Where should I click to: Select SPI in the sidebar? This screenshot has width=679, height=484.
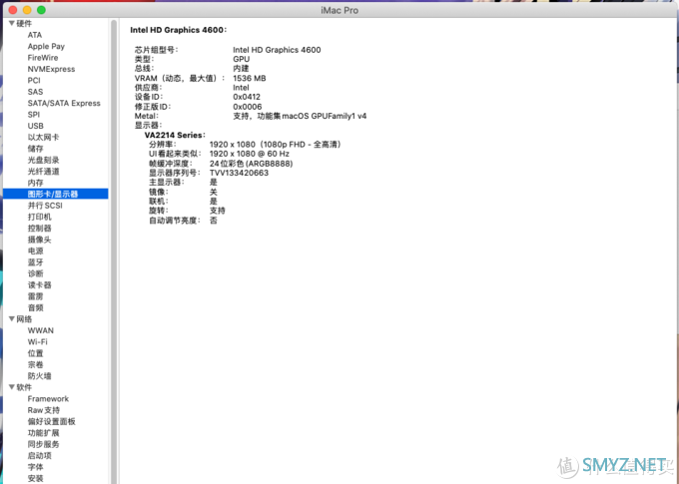tap(33, 115)
